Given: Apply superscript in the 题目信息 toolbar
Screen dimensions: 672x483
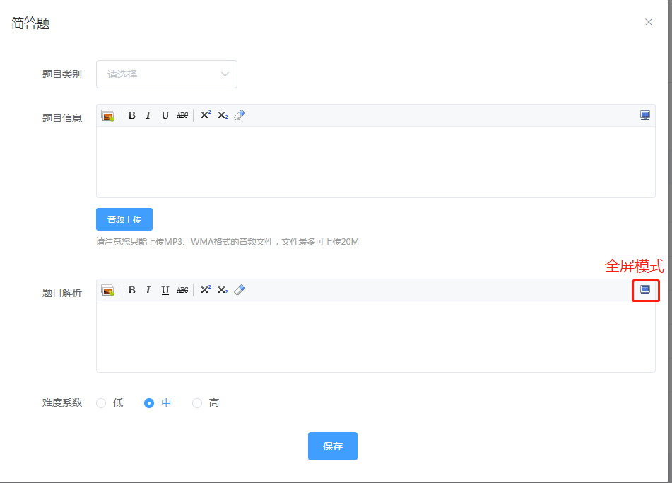Looking at the screenshot, I should point(205,115).
